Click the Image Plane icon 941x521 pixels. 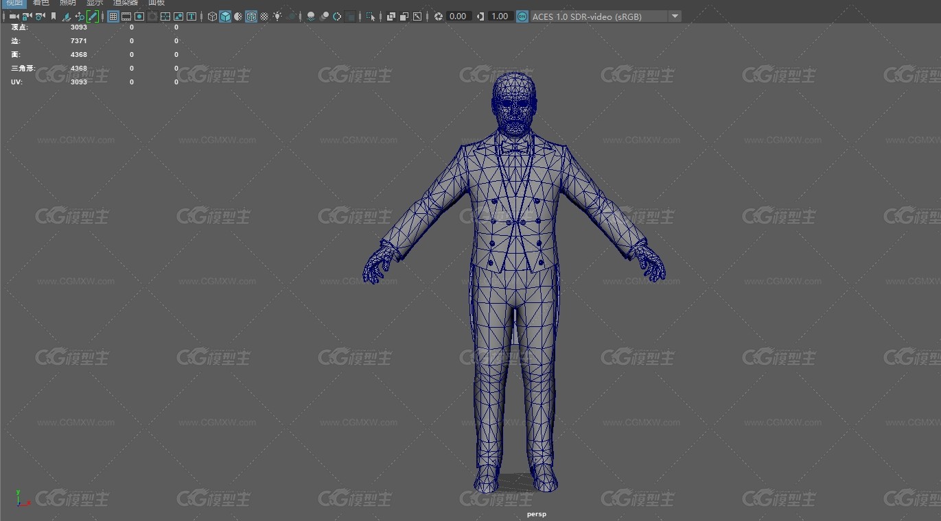pos(66,16)
